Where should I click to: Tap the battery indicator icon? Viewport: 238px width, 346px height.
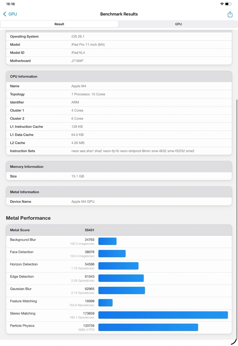(228, 4)
